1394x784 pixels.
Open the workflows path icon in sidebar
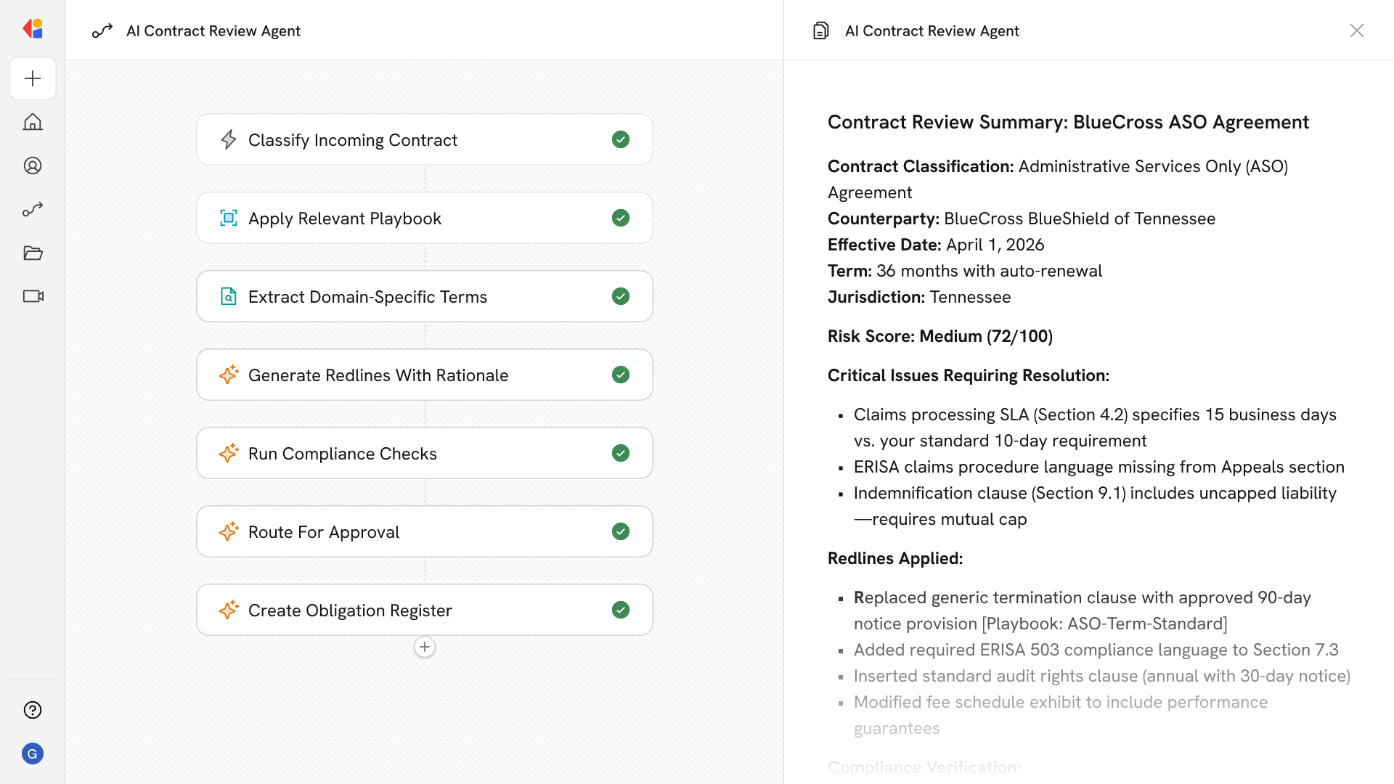[x=33, y=209]
